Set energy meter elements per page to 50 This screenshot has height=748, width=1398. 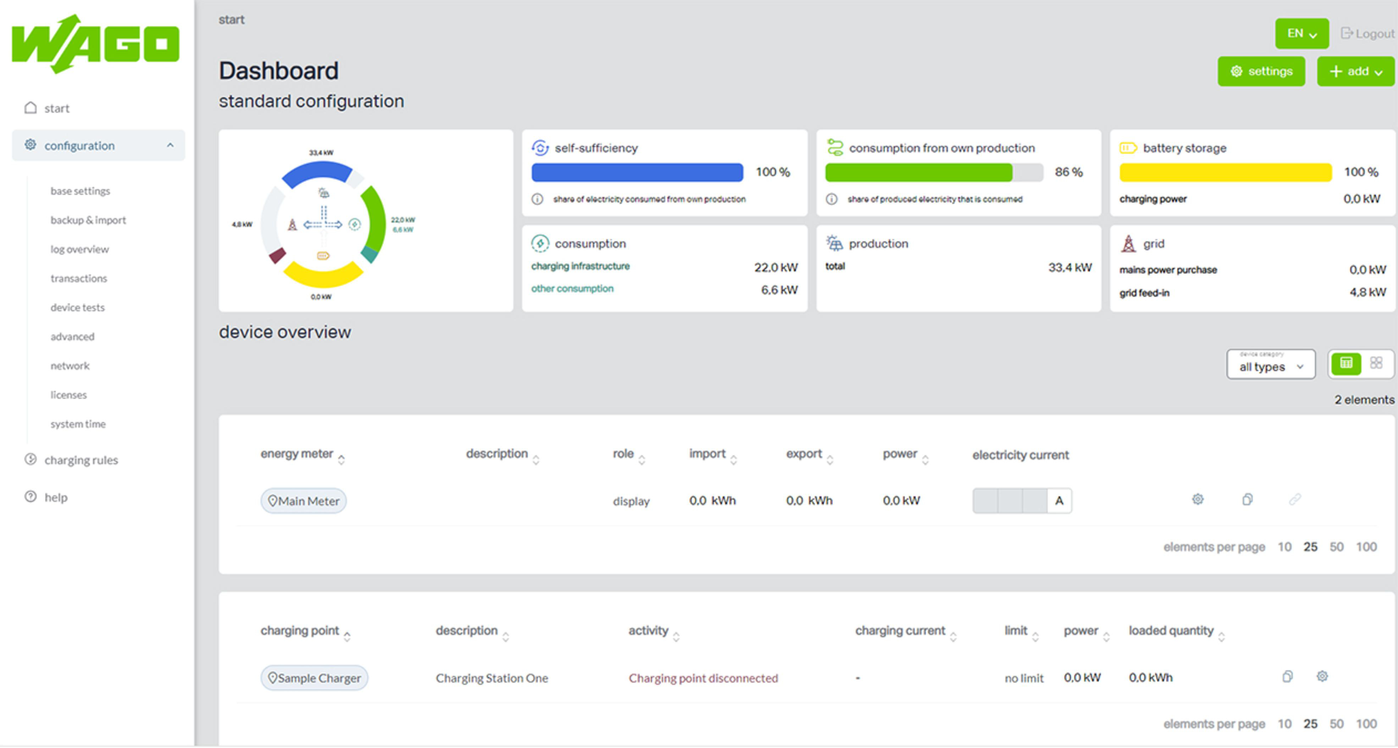click(x=1336, y=547)
